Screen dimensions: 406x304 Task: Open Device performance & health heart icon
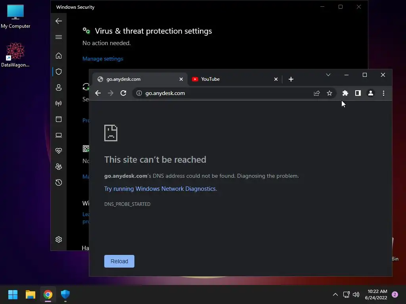click(59, 151)
